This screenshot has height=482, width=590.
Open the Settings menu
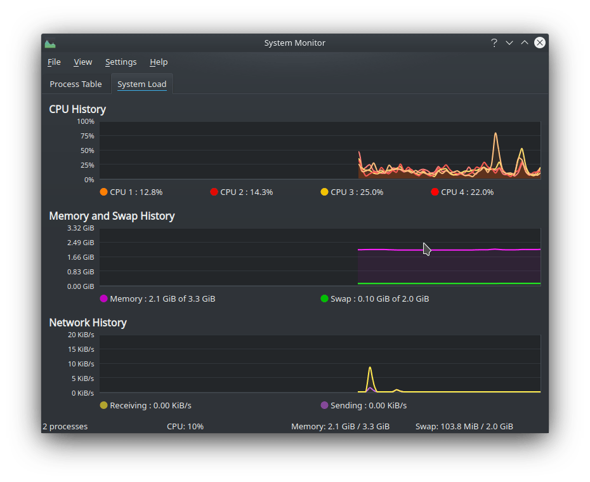click(x=121, y=62)
